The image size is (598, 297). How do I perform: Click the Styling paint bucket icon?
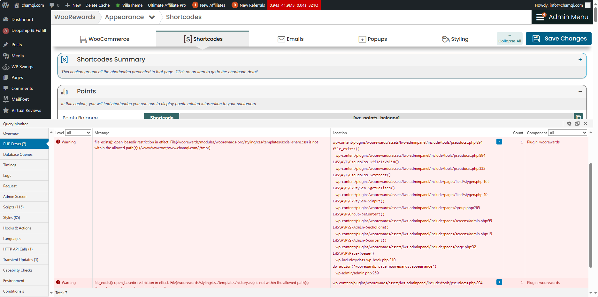[x=446, y=39]
